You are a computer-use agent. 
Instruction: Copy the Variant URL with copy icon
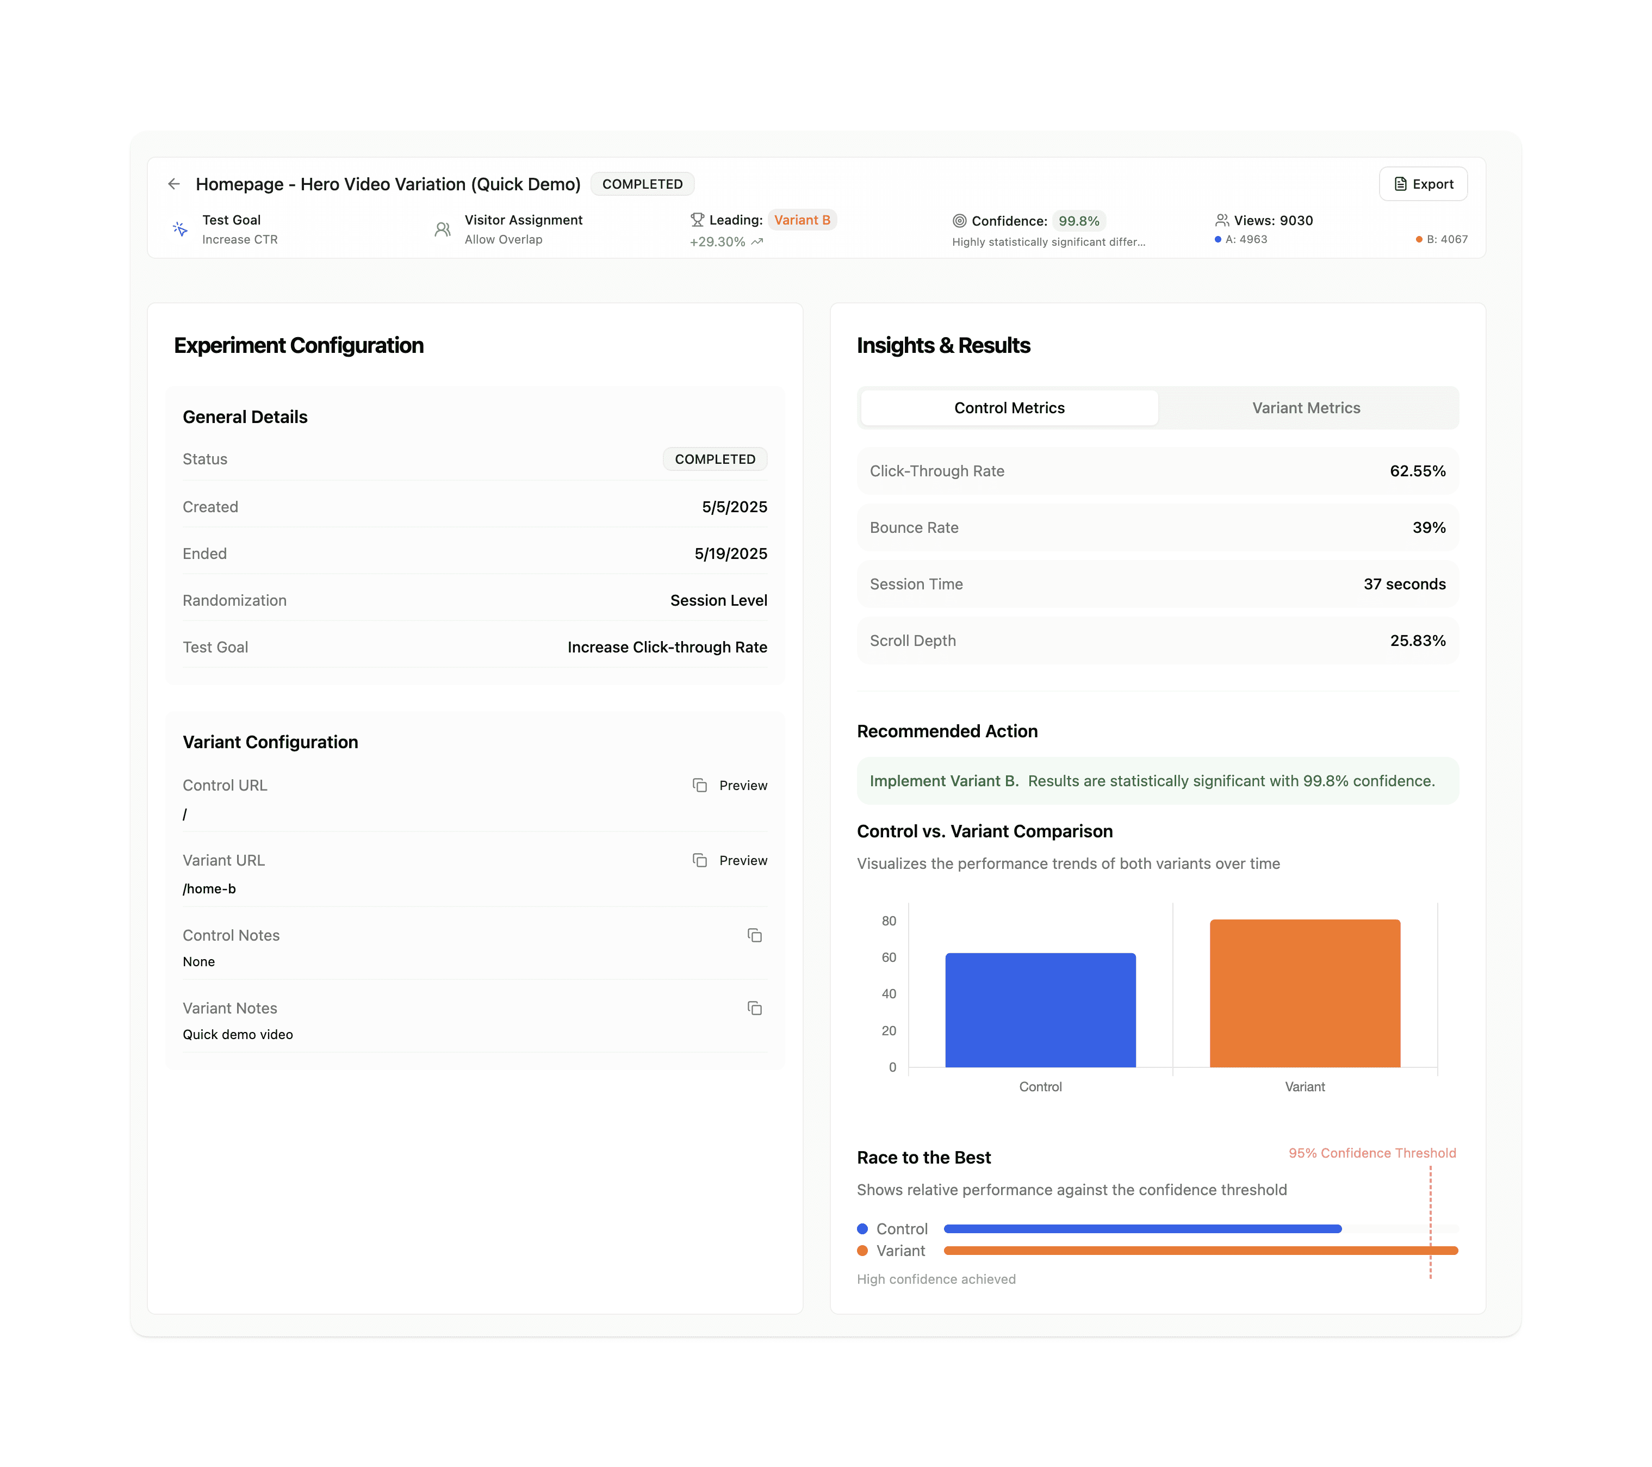coord(700,861)
